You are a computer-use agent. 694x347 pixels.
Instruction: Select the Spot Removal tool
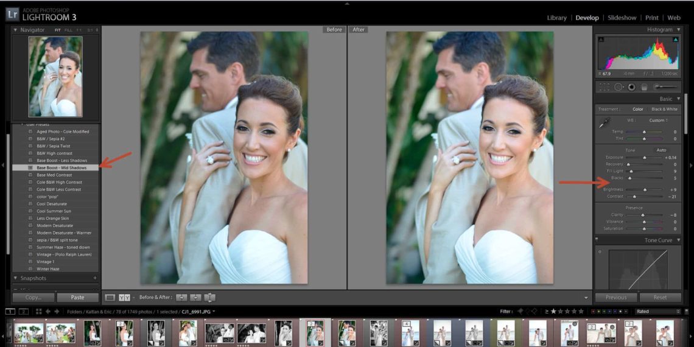(619, 87)
